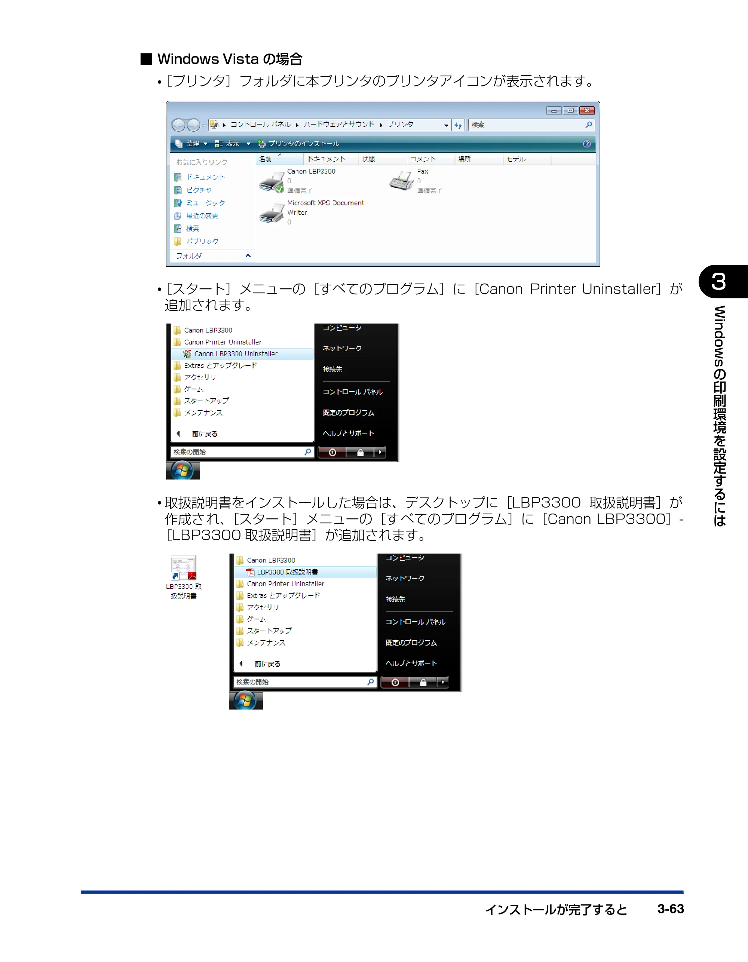Expand the address bar history dropdown
The image size is (748, 962).
point(446,125)
